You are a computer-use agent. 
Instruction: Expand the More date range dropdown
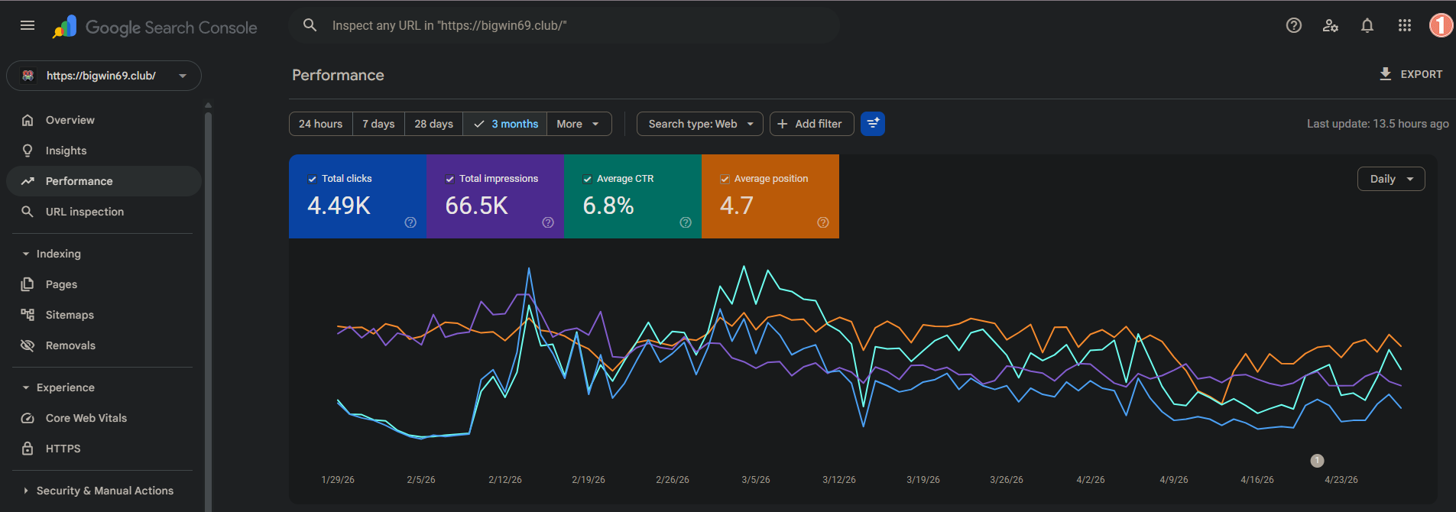579,124
